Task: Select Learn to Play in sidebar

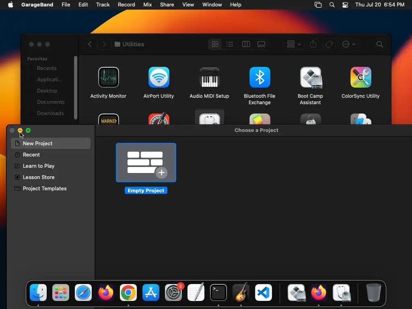Action: click(51, 166)
